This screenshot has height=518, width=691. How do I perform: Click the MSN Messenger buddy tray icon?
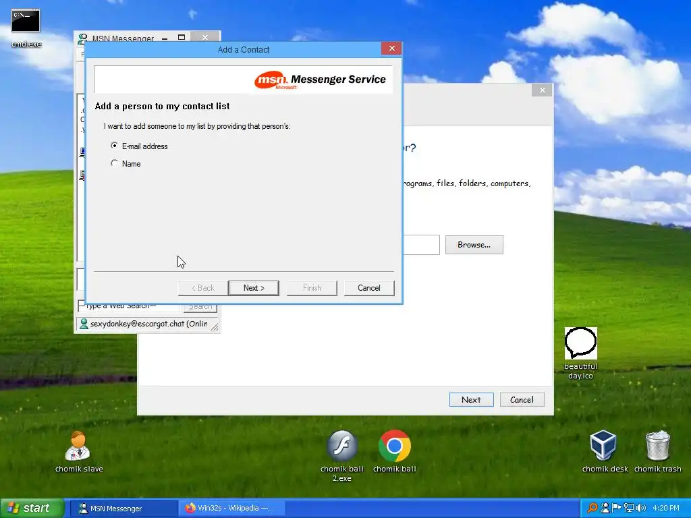click(605, 508)
